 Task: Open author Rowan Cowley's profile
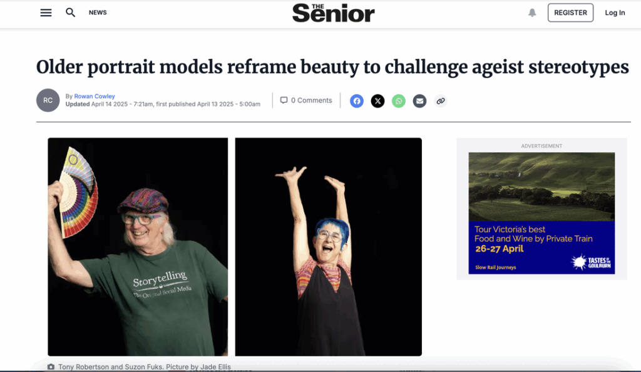(x=95, y=96)
